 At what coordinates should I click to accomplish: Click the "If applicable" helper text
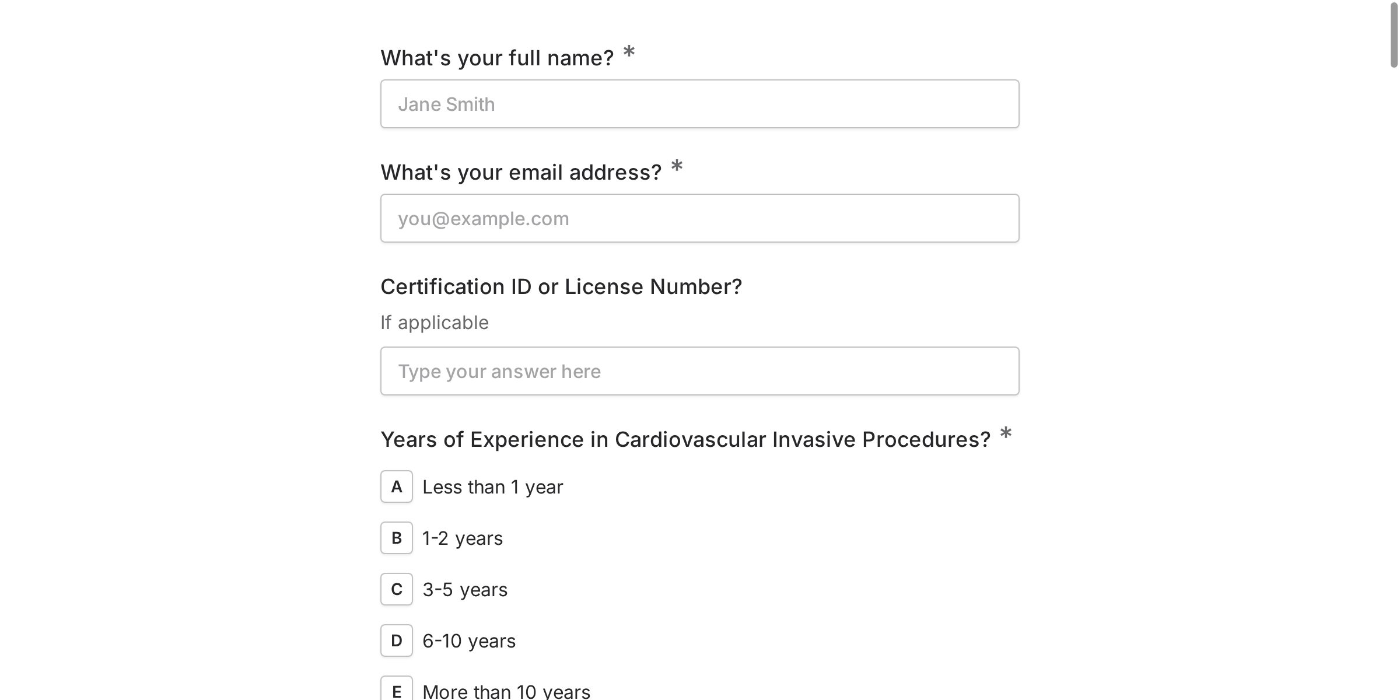point(435,323)
